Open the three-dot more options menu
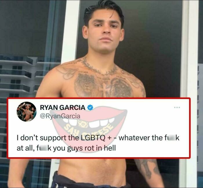 pyautogui.click(x=177, y=108)
